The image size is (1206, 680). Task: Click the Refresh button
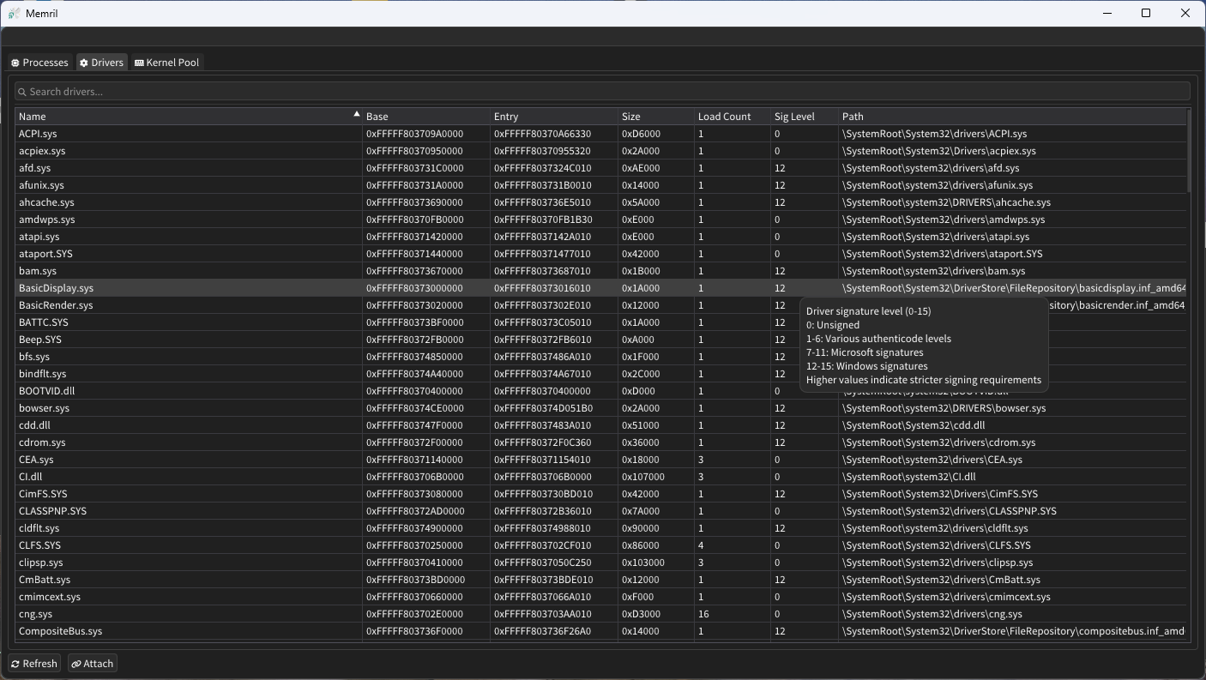[34, 664]
